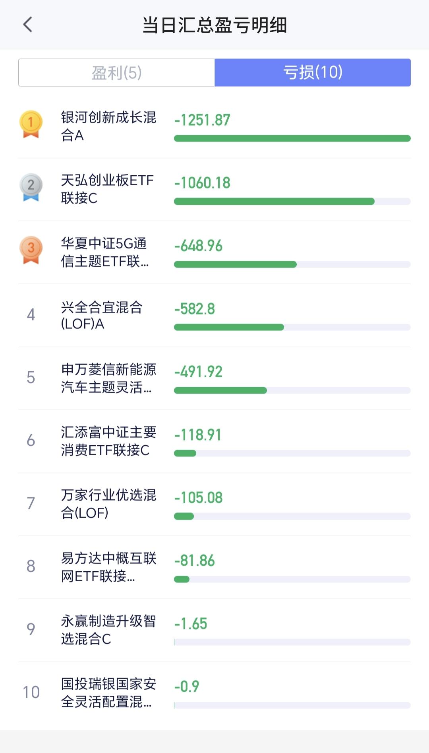
Task: Click the silver rank 2 medal icon
Action: point(31,187)
